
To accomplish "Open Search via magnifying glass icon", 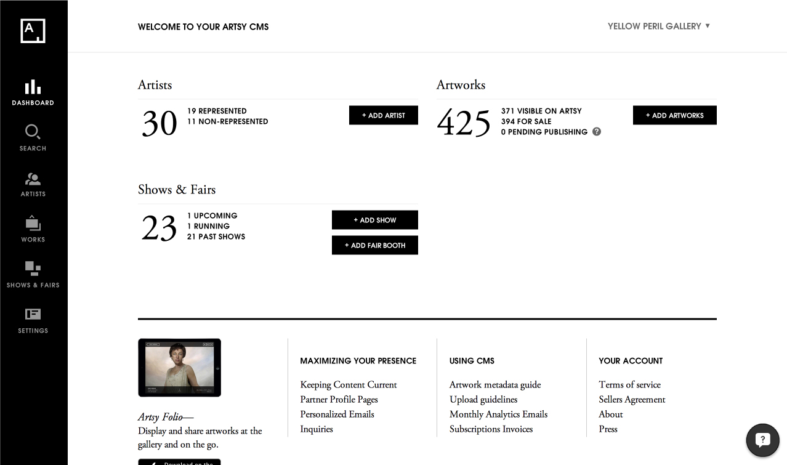I will tap(33, 132).
